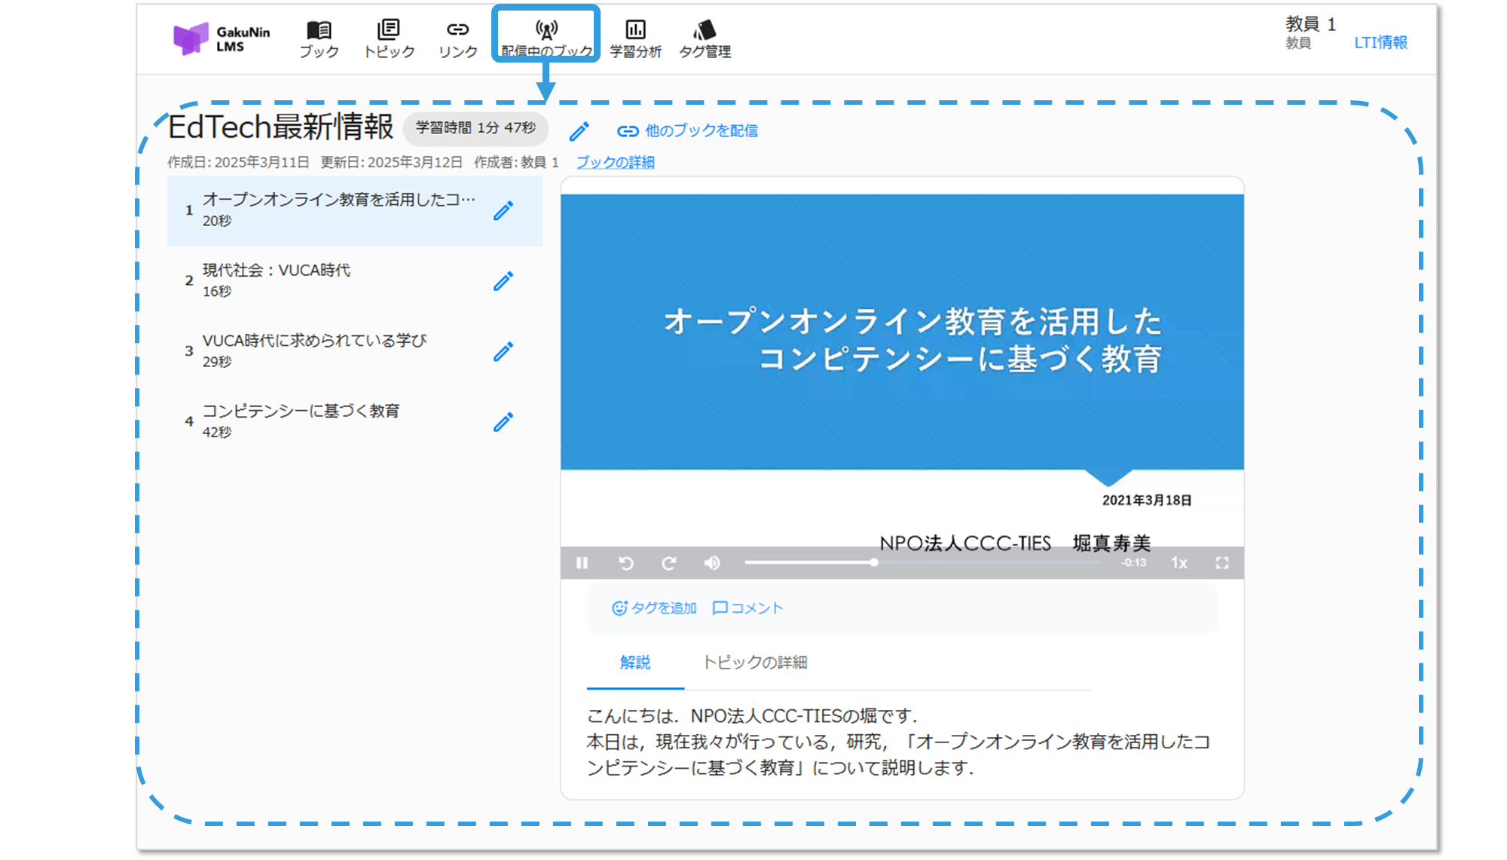1507x860 pixels.
Task: Change the 1x playback speed
Action: pyautogui.click(x=1178, y=563)
